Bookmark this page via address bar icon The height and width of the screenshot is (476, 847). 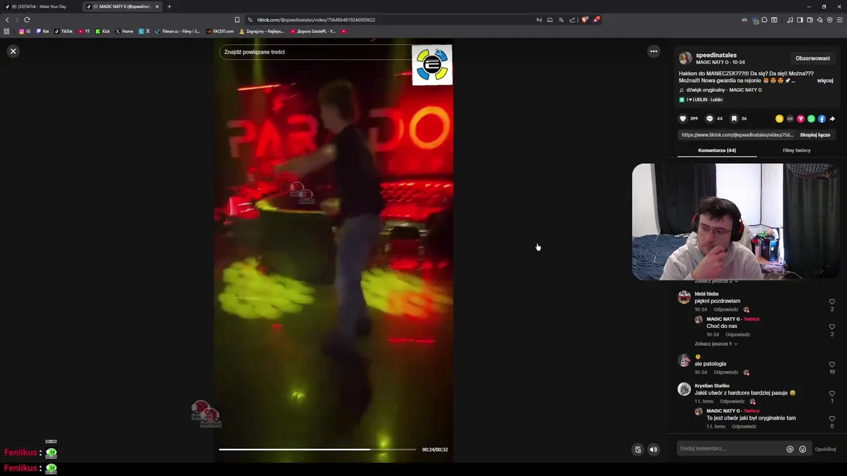pyautogui.click(x=238, y=20)
